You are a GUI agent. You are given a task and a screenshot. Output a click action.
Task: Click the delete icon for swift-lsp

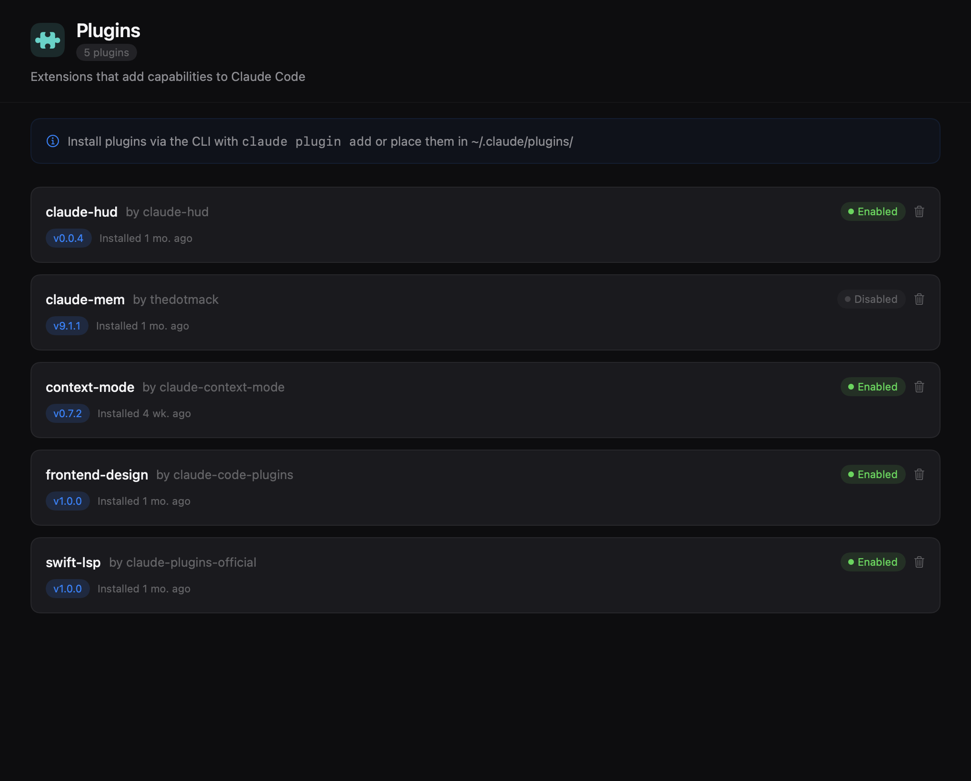coord(919,562)
